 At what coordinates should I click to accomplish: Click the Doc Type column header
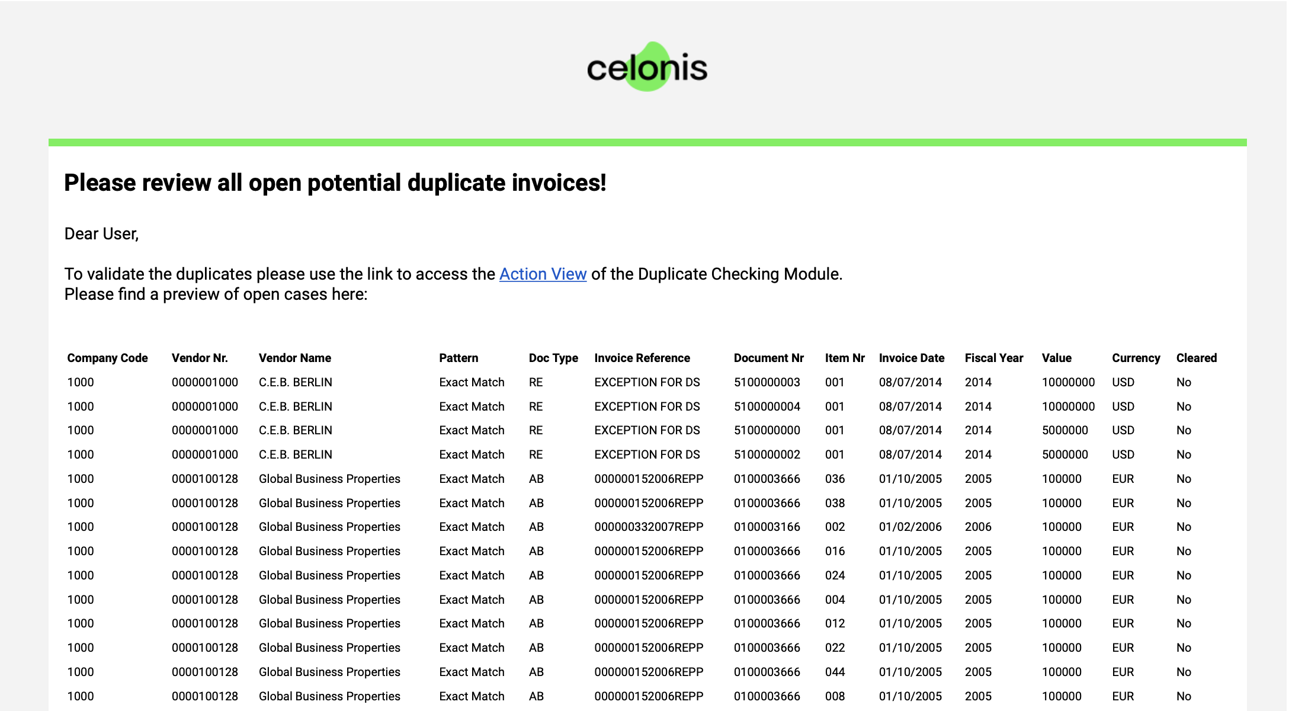coord(553,358)
